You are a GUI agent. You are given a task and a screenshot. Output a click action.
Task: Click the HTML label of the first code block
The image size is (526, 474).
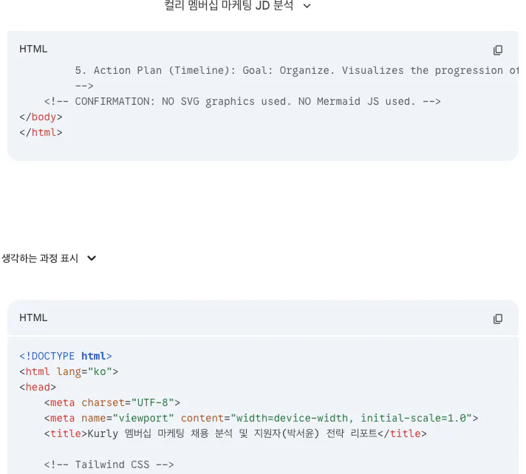point(33,49)
